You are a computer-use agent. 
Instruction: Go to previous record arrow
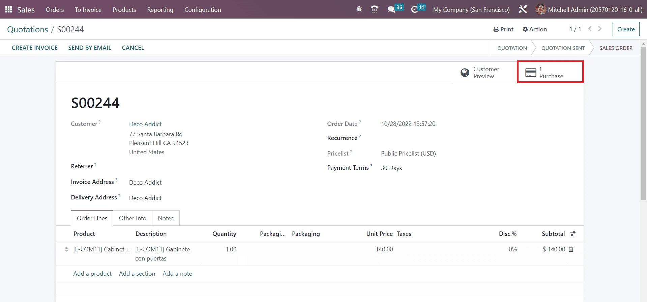click(x=590, y=29)
